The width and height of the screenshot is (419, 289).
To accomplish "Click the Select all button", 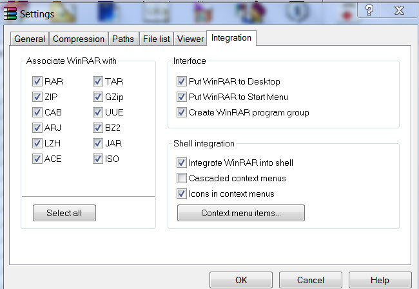I will 64,213.
